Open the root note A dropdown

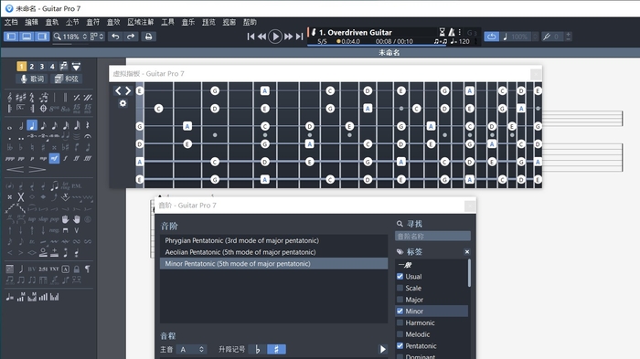tap(191, 350)
